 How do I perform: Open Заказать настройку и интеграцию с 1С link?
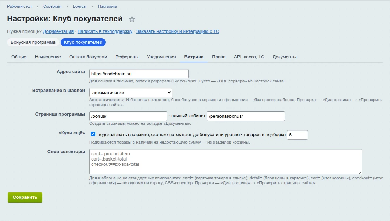tap(178, 31)
